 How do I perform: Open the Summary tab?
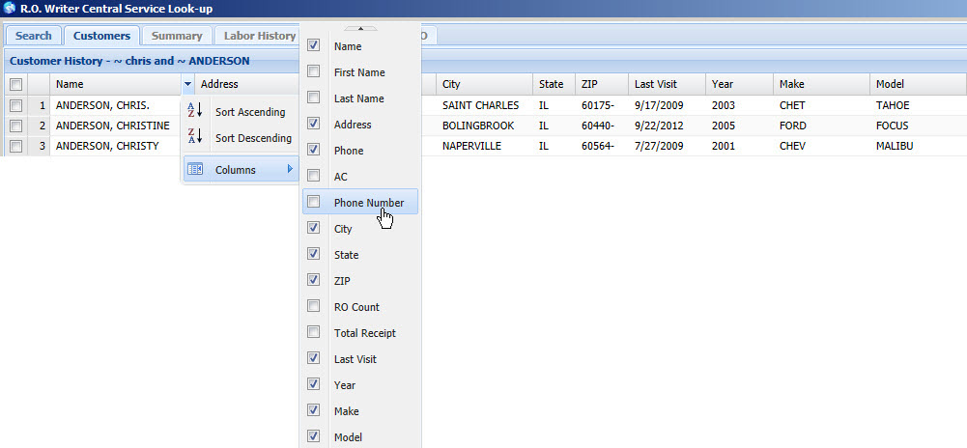pos(177,36)
